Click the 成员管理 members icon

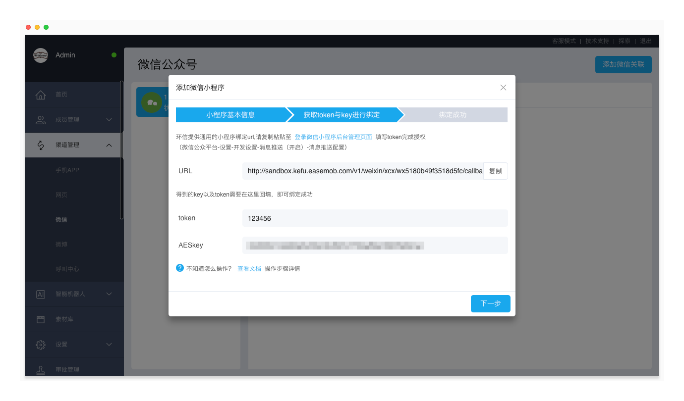(41, 120)
